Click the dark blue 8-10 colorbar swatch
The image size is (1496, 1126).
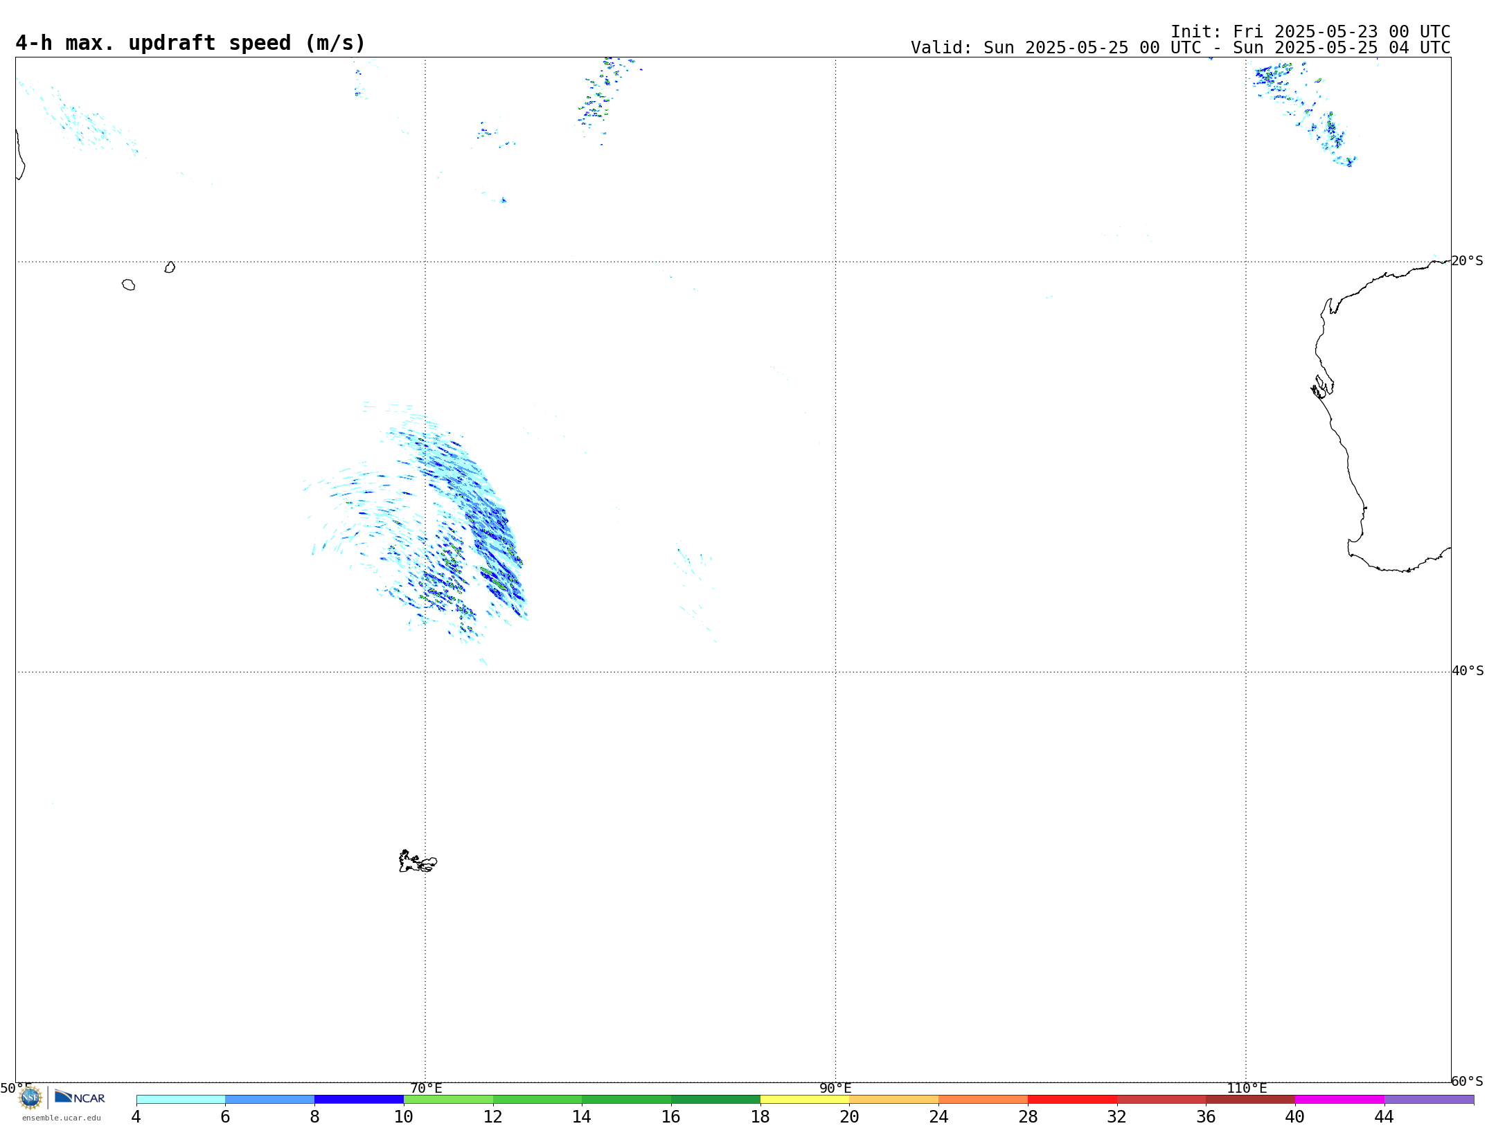359,1099
